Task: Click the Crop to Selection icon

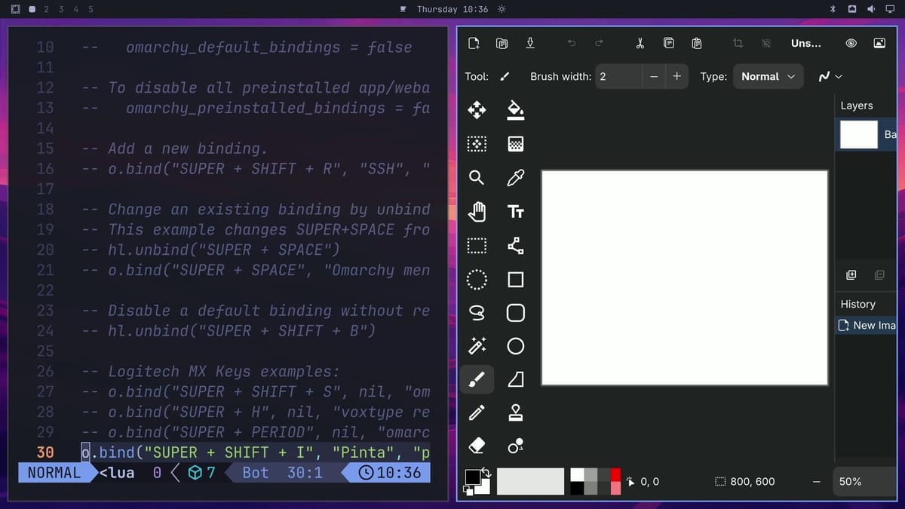Action: (738, 43)
